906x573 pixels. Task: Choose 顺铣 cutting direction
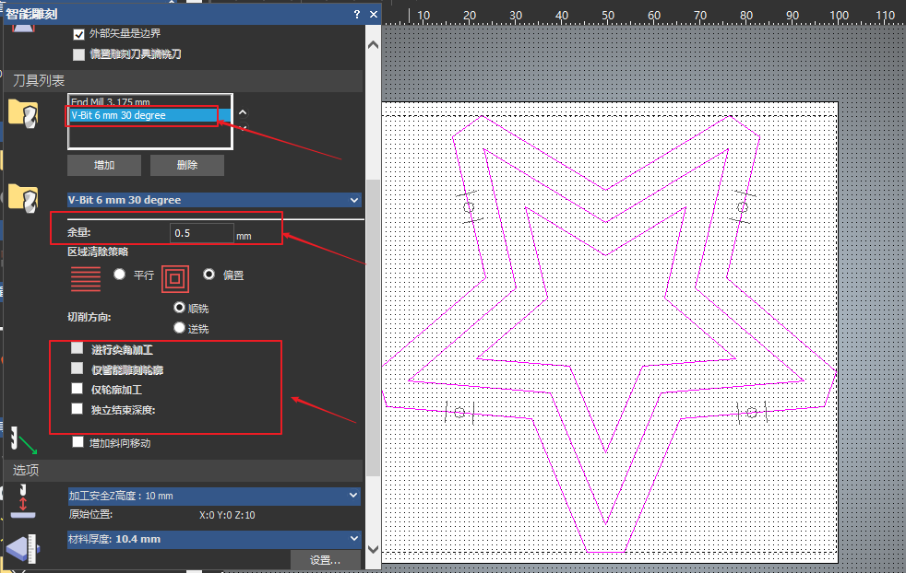tap(179, 308)
